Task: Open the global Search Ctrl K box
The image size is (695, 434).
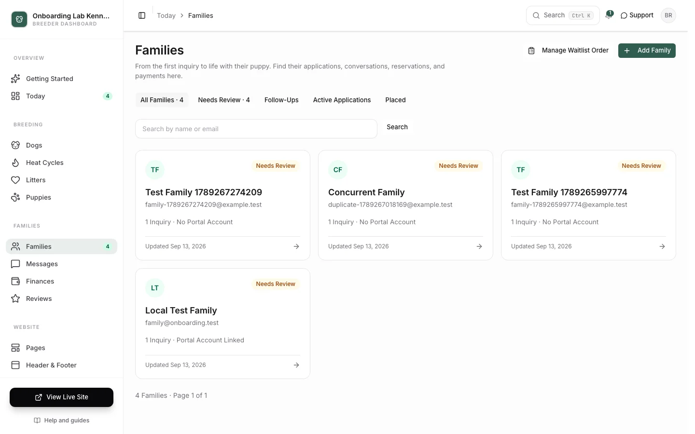Action: [x=563, y=15]
